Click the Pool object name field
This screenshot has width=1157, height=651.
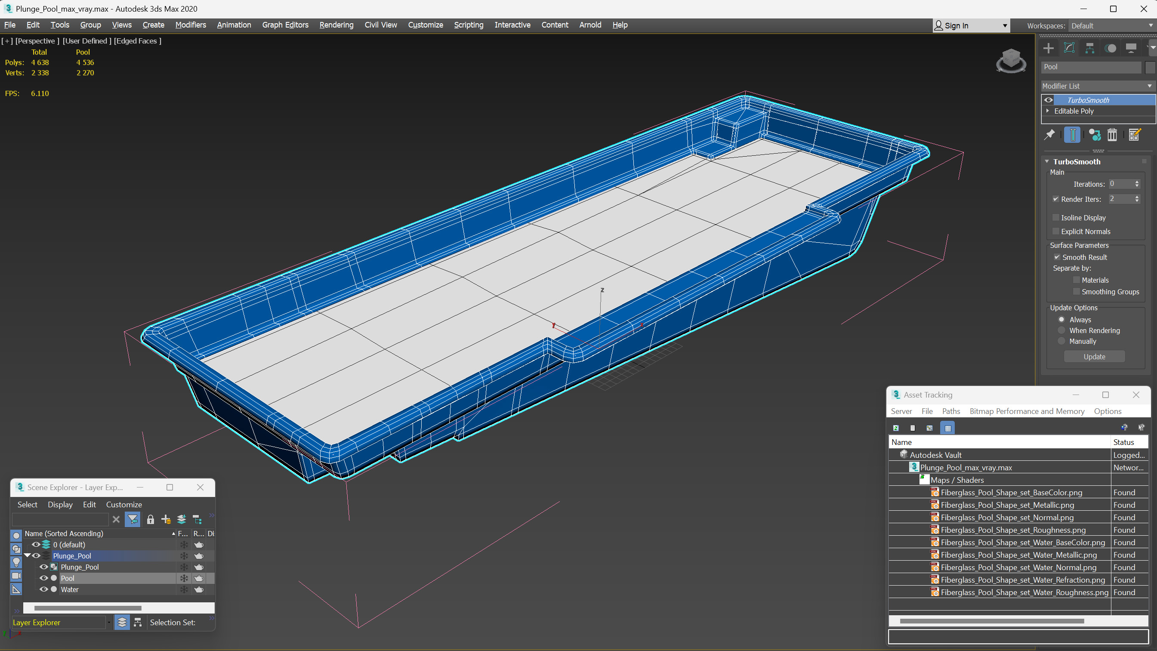(1091, 67)
